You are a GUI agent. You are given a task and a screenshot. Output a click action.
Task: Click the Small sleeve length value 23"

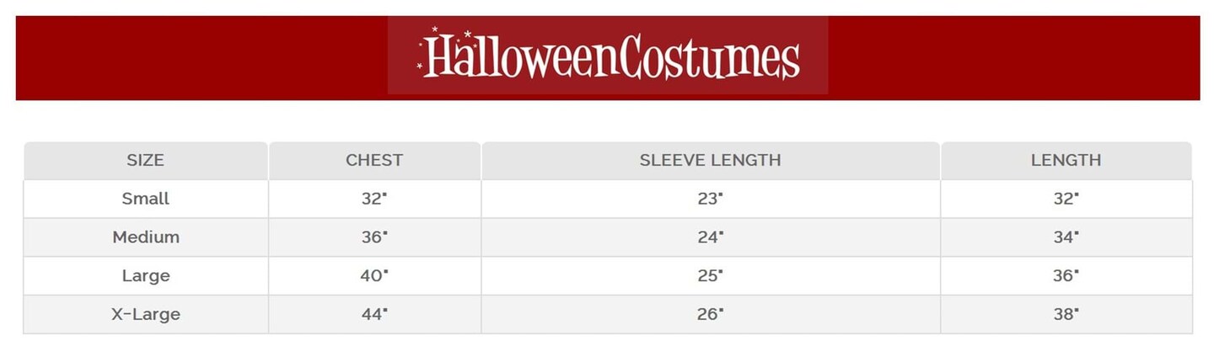coord(710,199)
